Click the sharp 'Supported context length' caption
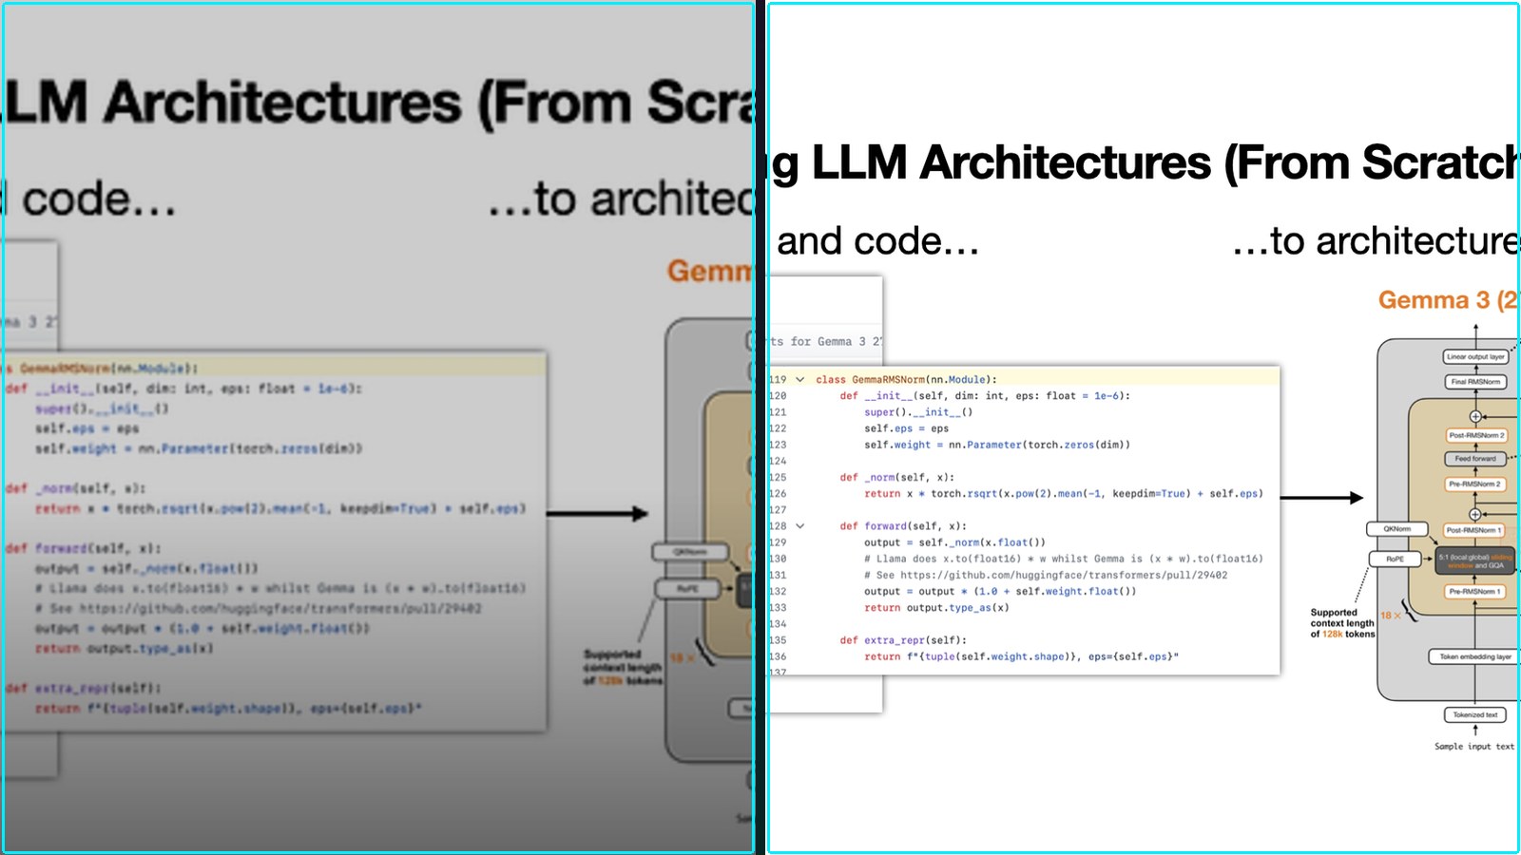 [x=1342, y=623]
